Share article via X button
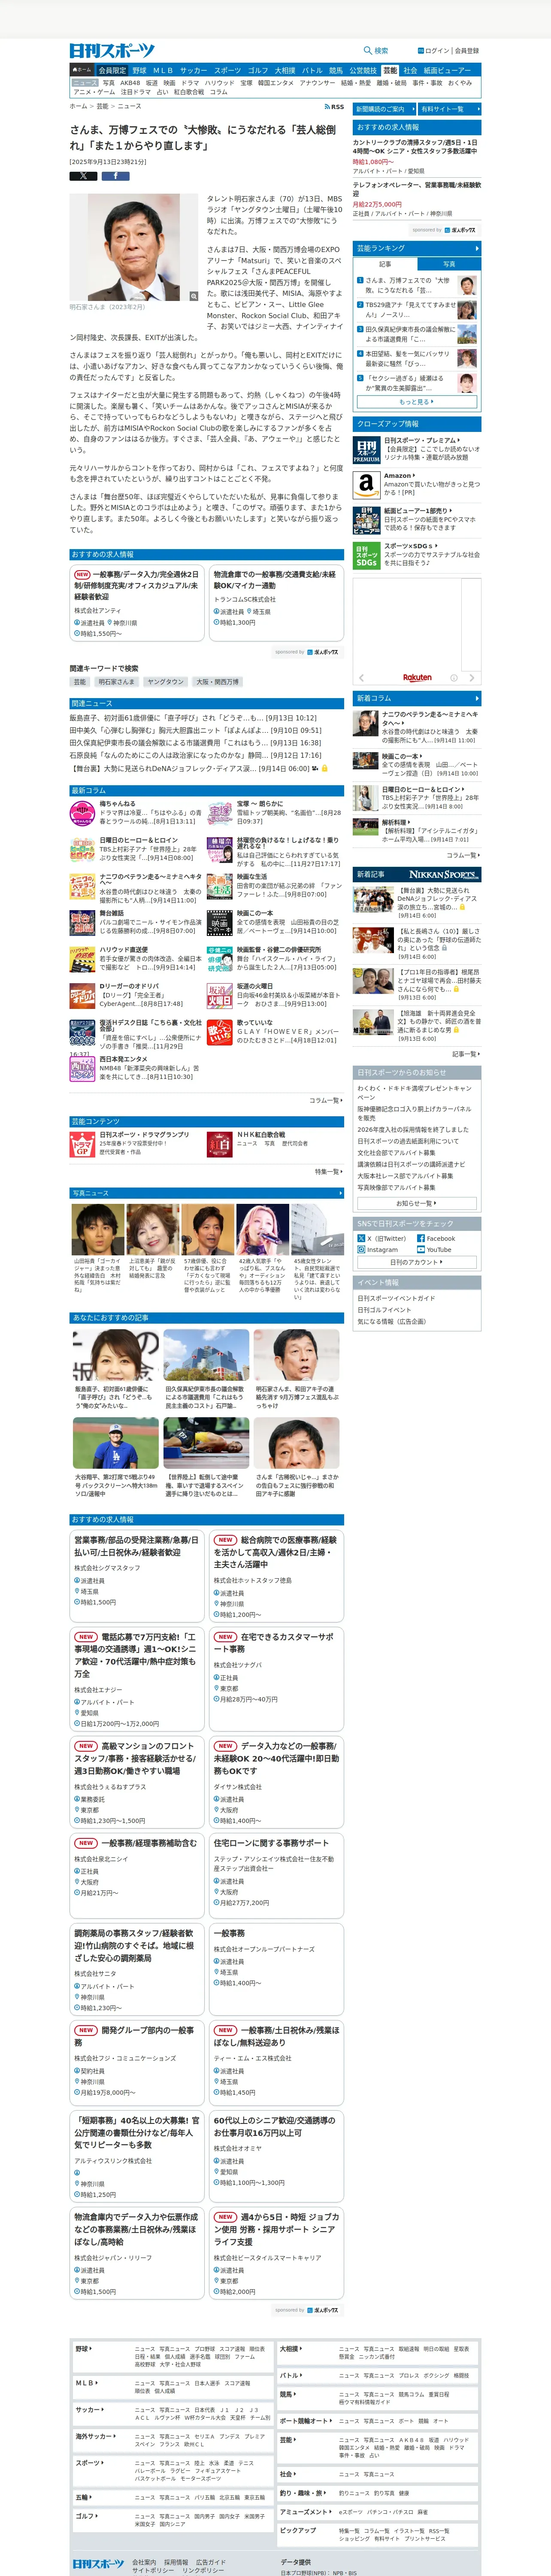 83,176
